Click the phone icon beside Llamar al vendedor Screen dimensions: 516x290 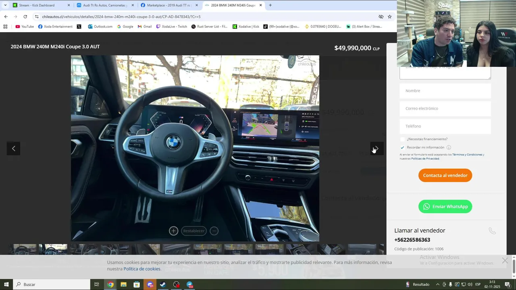click(x=492, y=231)
